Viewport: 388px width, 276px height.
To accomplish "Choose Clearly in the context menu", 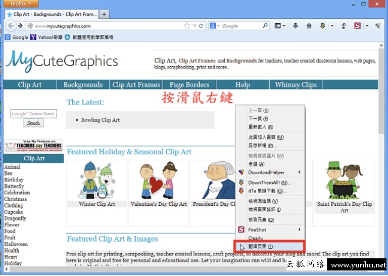I will pyautogui.click(x=270, y=238).
